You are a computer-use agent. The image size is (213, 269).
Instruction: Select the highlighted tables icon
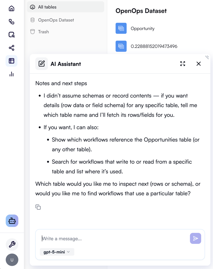(11, 61)
